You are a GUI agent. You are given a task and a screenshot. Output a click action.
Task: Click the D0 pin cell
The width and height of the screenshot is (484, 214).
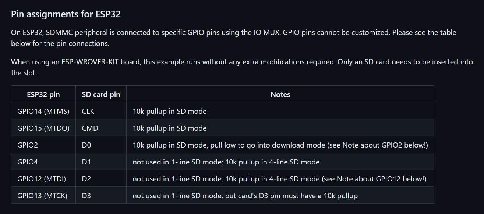pyautogui.click(x=86, y=145)
